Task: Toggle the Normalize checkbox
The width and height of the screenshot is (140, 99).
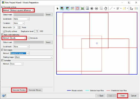Action: [x=2, y=60]
